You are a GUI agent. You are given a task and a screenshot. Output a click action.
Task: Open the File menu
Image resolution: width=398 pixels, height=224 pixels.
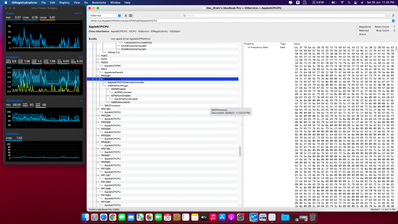pyautogui.click(x=44, y=2)
